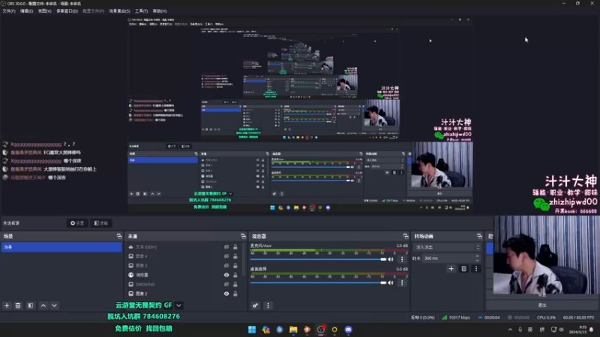The height and width of the screenshot is (337, 600).
Task: Remove transition with trash icon
Action: coord(463,269)
